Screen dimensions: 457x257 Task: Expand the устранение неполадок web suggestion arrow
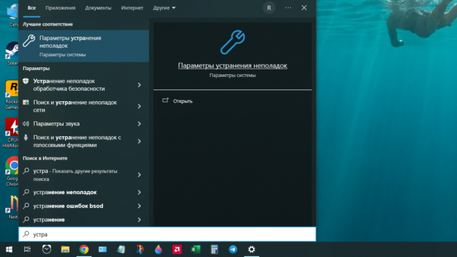point(139,193)
